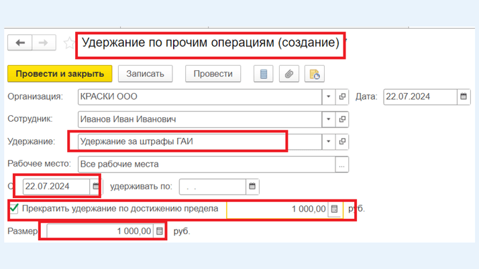The height and width of the screenshot is (269, 479).
Task: Expand the Сотрудник dropdown list
Action: click(x=329, y=119)
